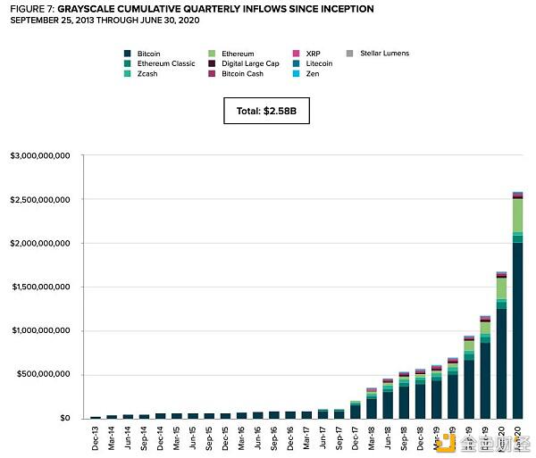Image resolution: width=536 pixels, height=458 pixels.
Task: Select the 'Ethereum' legend label
Action: point(238,54)
